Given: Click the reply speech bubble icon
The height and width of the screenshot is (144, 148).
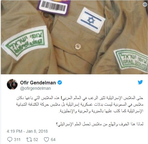Looking at the screenshot, I should pyautogui.click(x=10, y=140).
